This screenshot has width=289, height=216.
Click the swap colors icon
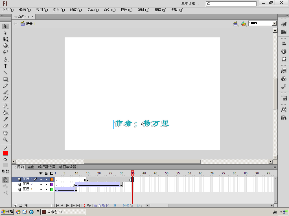point(7,171)
